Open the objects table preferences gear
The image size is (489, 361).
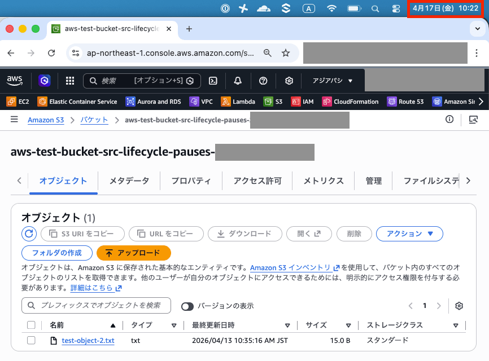(459, 305)
